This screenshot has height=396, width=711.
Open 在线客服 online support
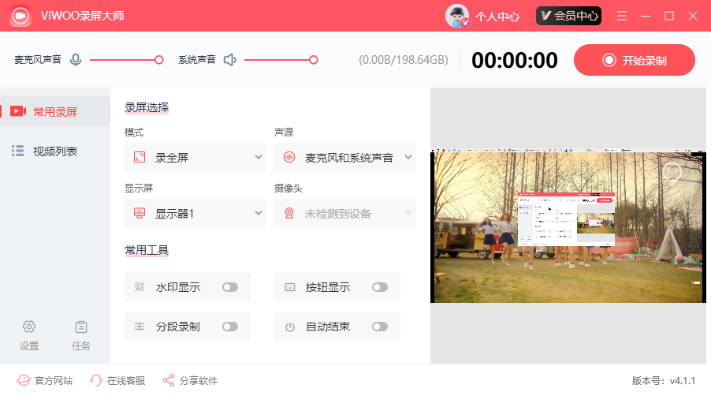point(117,380)
